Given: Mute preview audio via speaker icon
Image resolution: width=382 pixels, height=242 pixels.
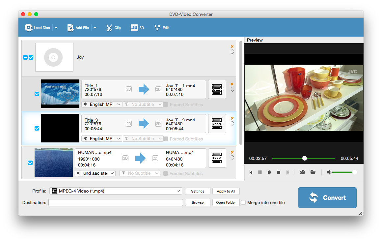Looking at the screenshot, I should coord(328,172).
